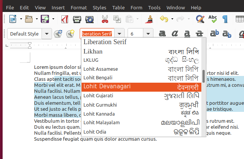Select Lohit Assamese font
The height and width of the screenshot is (159, 244).
tap(141, 69)
